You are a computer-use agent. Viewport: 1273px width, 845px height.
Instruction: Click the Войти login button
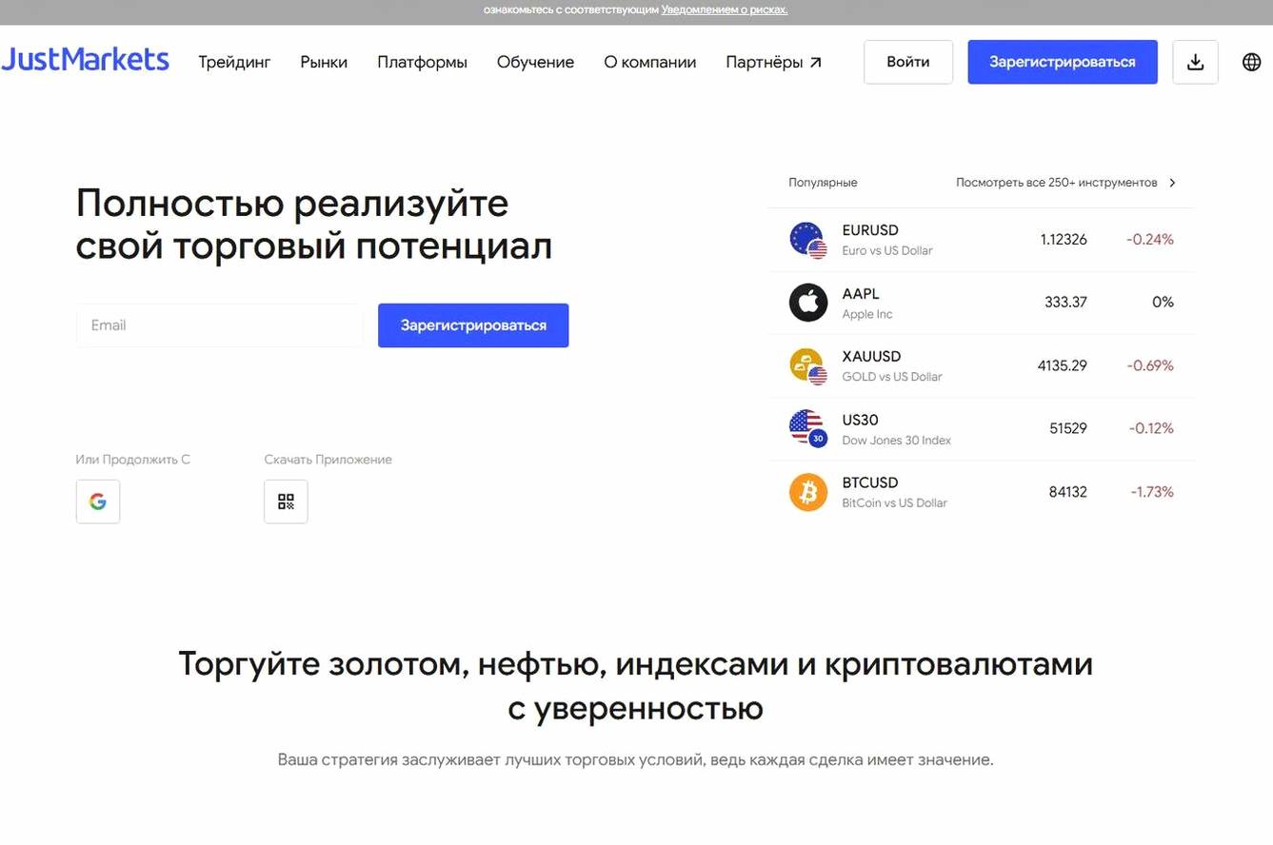click(x=908, y=62)
